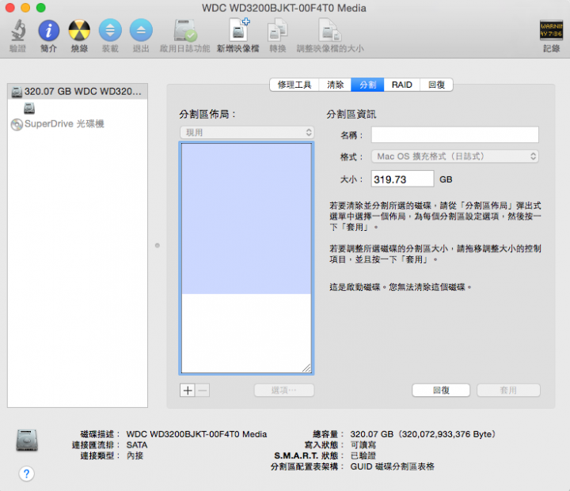The width and height of the screenshot is (570, 491).
Task: Click the 轉換 (Convert) toolbar icon
Action: click(278, 30)
